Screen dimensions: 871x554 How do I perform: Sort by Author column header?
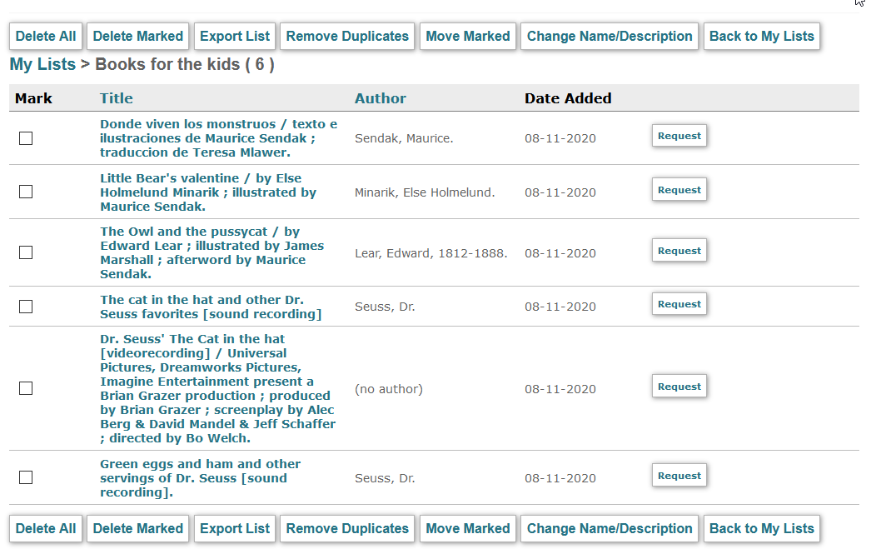(381, 98)
